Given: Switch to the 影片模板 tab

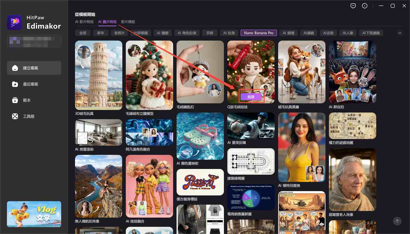Looking at the screenshot, I should tap(128, 22).
